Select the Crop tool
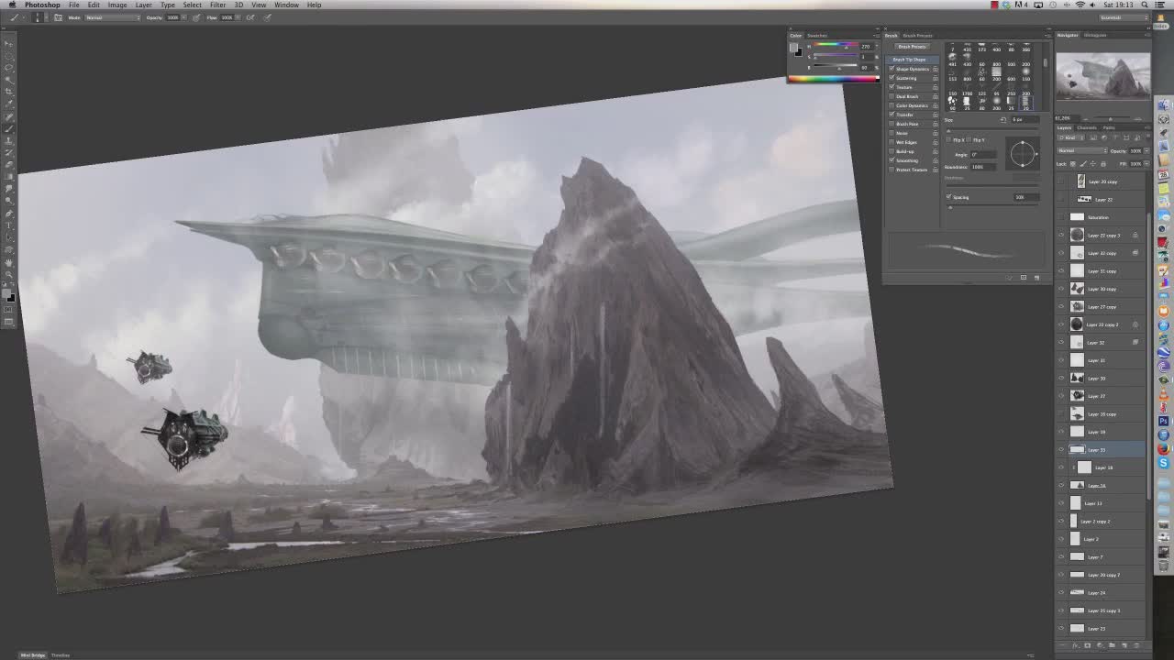This screenshot has height=660, width=1174. (9, 92)
